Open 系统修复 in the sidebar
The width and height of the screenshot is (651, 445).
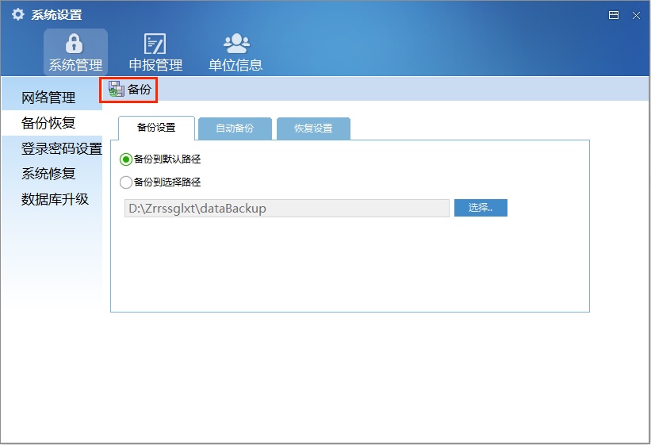click(x=52, y=174)
